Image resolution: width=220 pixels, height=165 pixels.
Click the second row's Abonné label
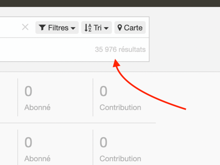37,159
